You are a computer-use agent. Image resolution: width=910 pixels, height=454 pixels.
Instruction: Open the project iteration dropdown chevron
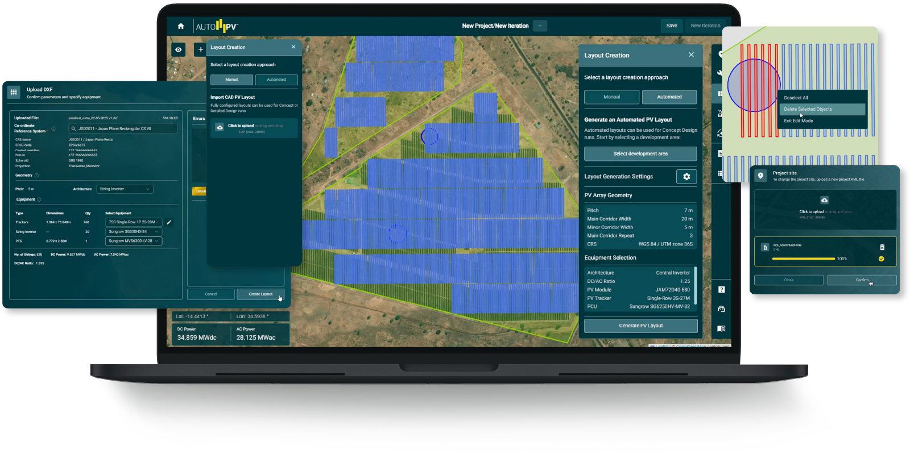[x=540, y=26]
